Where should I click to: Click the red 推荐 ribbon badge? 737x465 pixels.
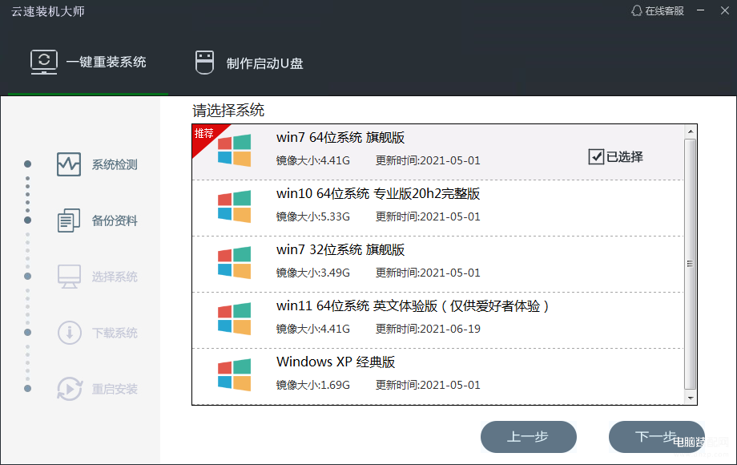pos(206,135)
